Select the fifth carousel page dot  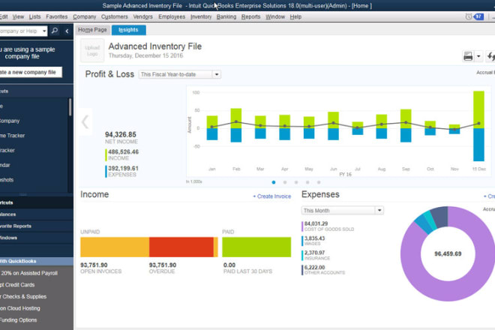pos(319,182)
